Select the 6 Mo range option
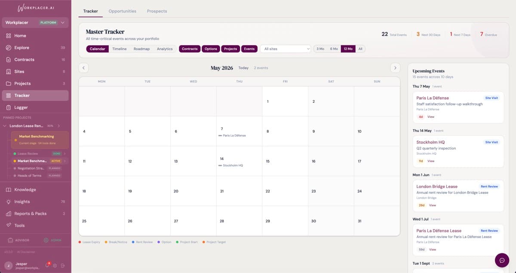Image resolution: width=516 pixels, height=273 pixels. [334, 49]
